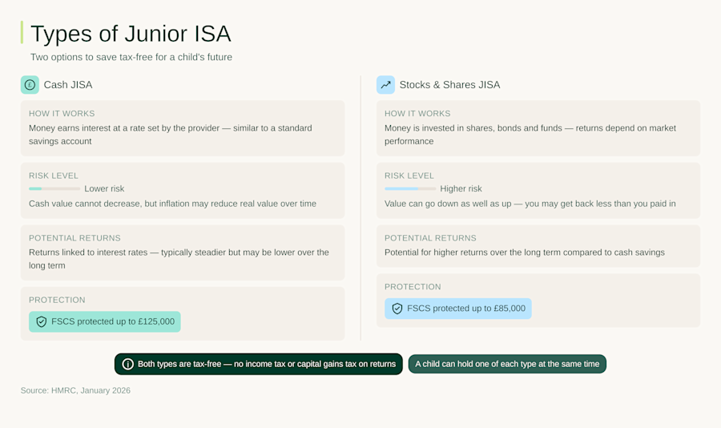
Task: Click the Higher risk level bar
Action: click(410, 188)
